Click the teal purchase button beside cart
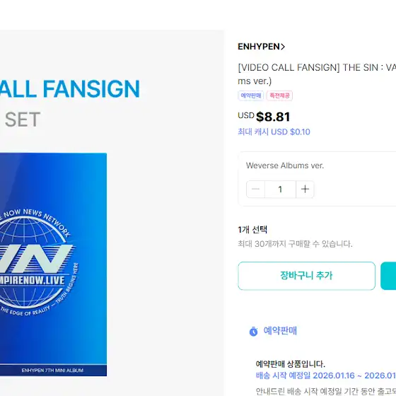 coord(388,276)
